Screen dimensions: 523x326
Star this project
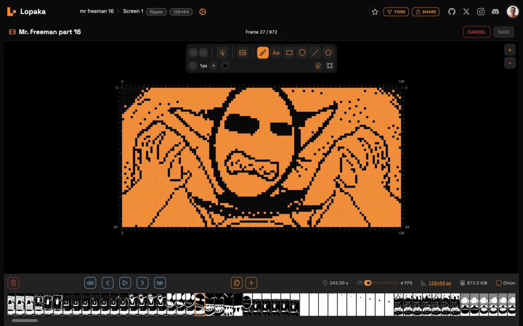pyautogui.click(x=375, y=11)
